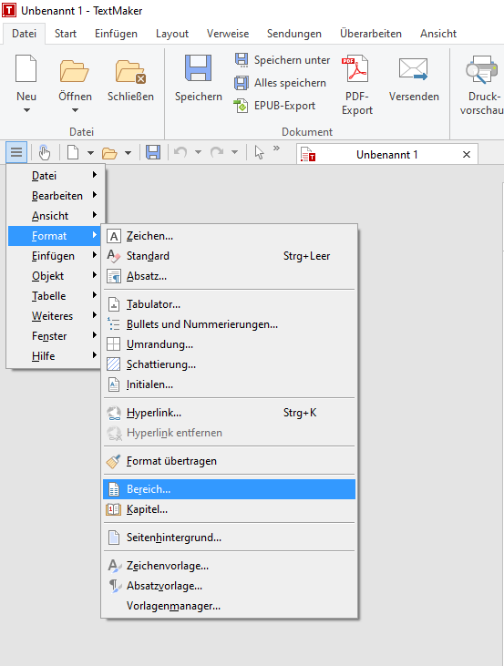This screenshot has width=504, height=666.
Task: Expand the Hilfe submenu
Action: [x=56, y=356]
